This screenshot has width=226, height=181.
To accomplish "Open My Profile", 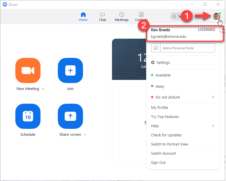I will point(159,108).
